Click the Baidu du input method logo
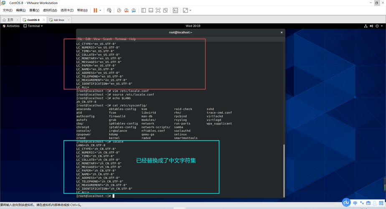Image resolution: width=386 pixels, height=209 pixels. [346, 202]
